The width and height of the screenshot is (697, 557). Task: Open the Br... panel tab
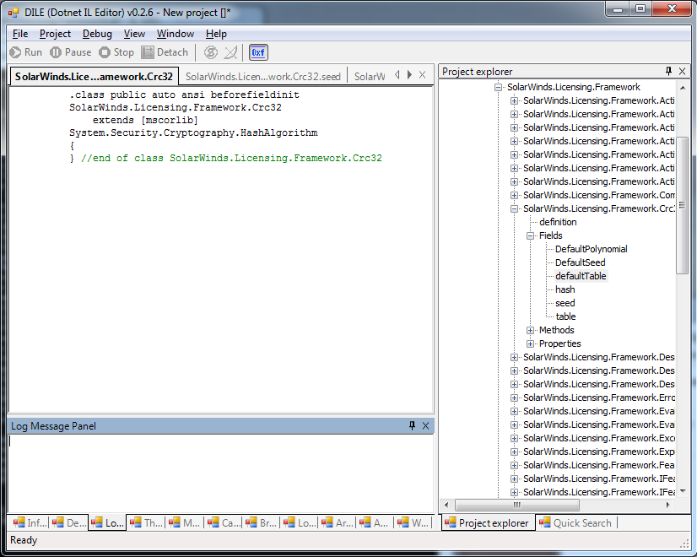[x=262, y=522]
